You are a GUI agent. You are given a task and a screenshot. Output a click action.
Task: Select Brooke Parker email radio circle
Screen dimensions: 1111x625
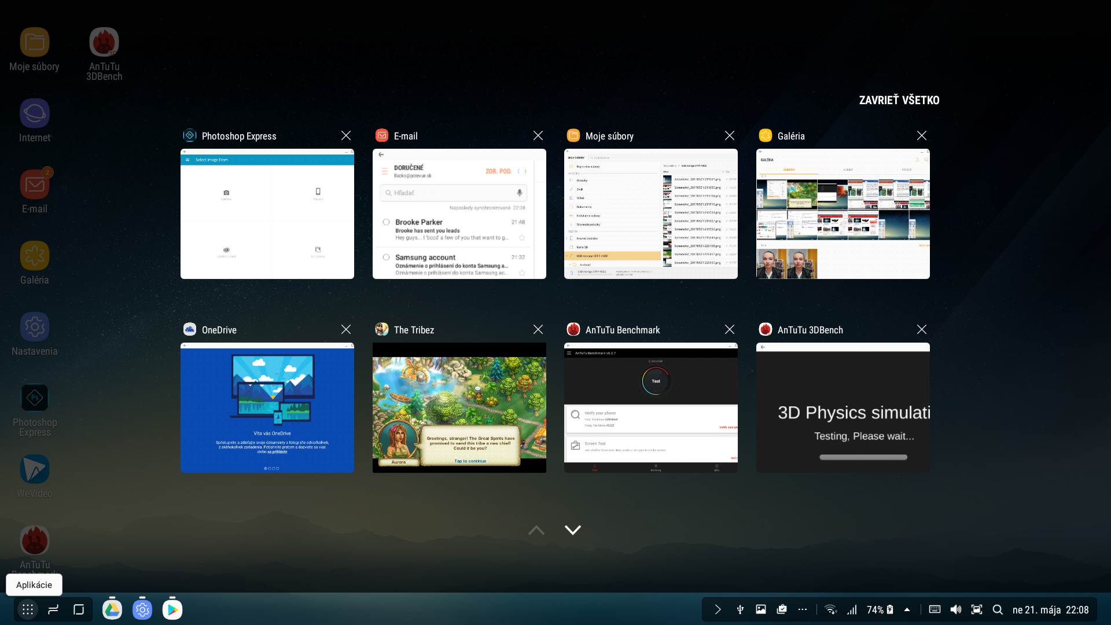386,222
